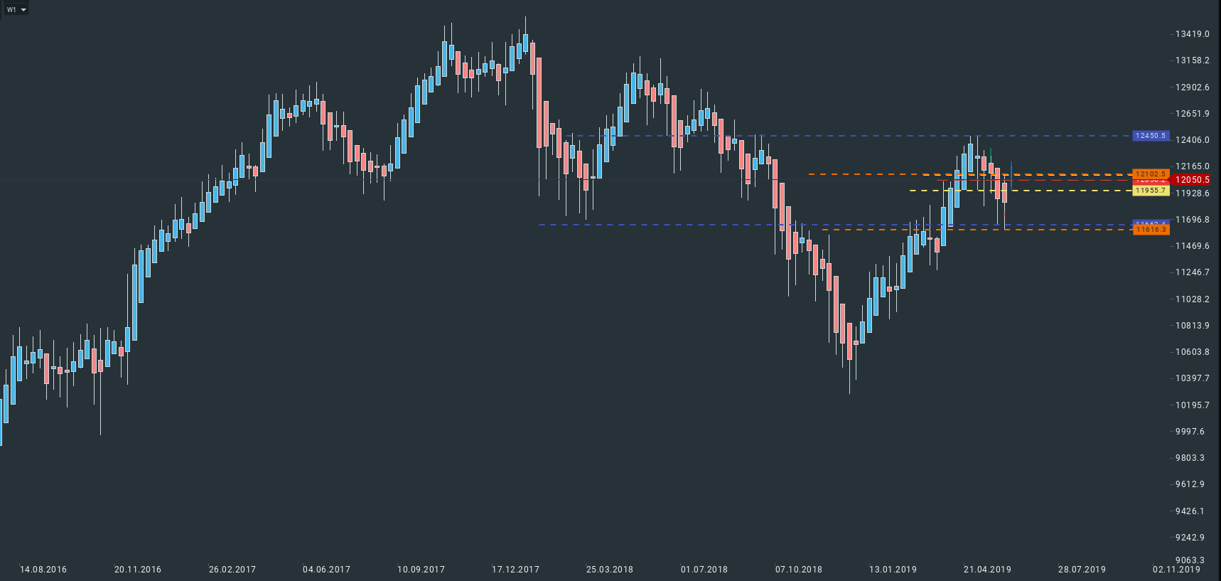Select the yellow 11955.7 price level label

1150,191
